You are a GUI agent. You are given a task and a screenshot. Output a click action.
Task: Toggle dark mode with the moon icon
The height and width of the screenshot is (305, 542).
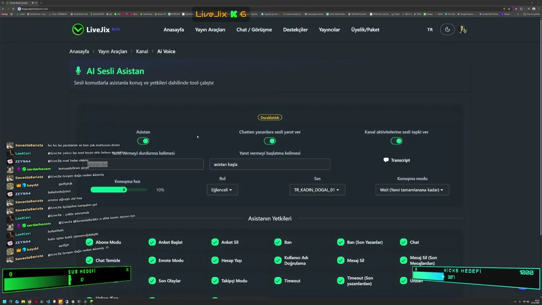point(447,30)
